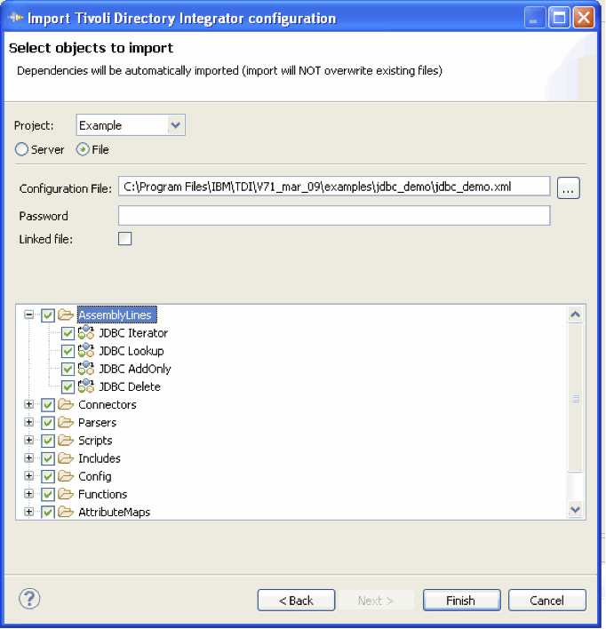Uncheck the Connectors checkbox
The height and width of the screenshot is (629, 606).
[x=48, y=405]
